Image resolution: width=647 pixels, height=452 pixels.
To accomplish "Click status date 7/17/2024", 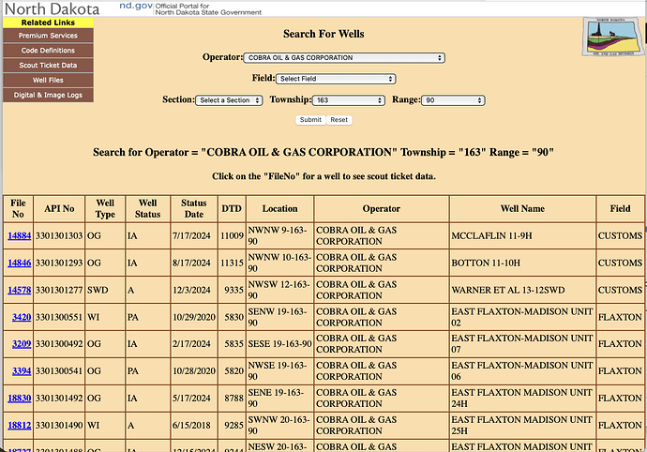I will coord(191,235).
